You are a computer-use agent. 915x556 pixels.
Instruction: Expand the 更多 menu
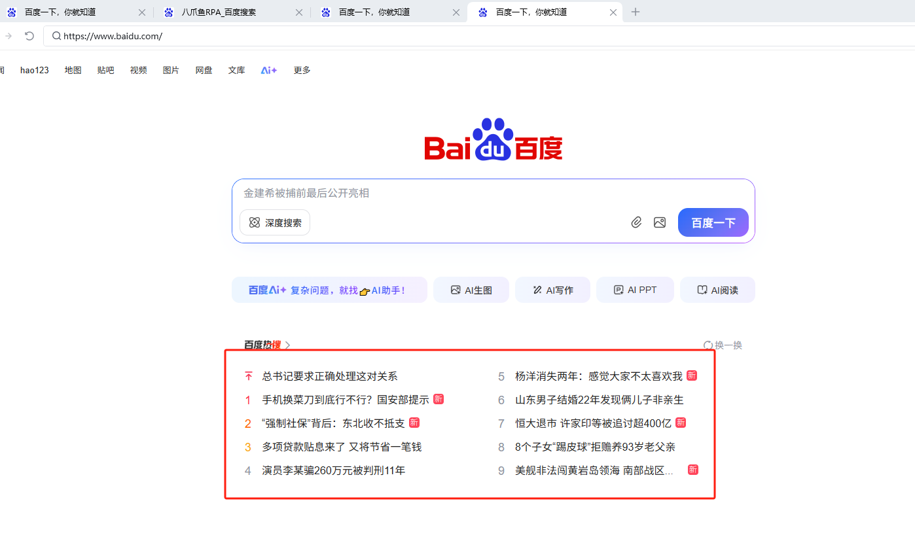click(302, 70)
